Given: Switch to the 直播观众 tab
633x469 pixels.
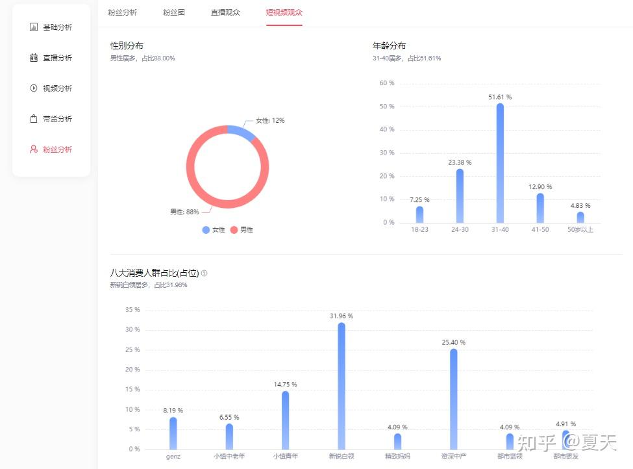Looking at the screenshot, I should tap(225, 12).
